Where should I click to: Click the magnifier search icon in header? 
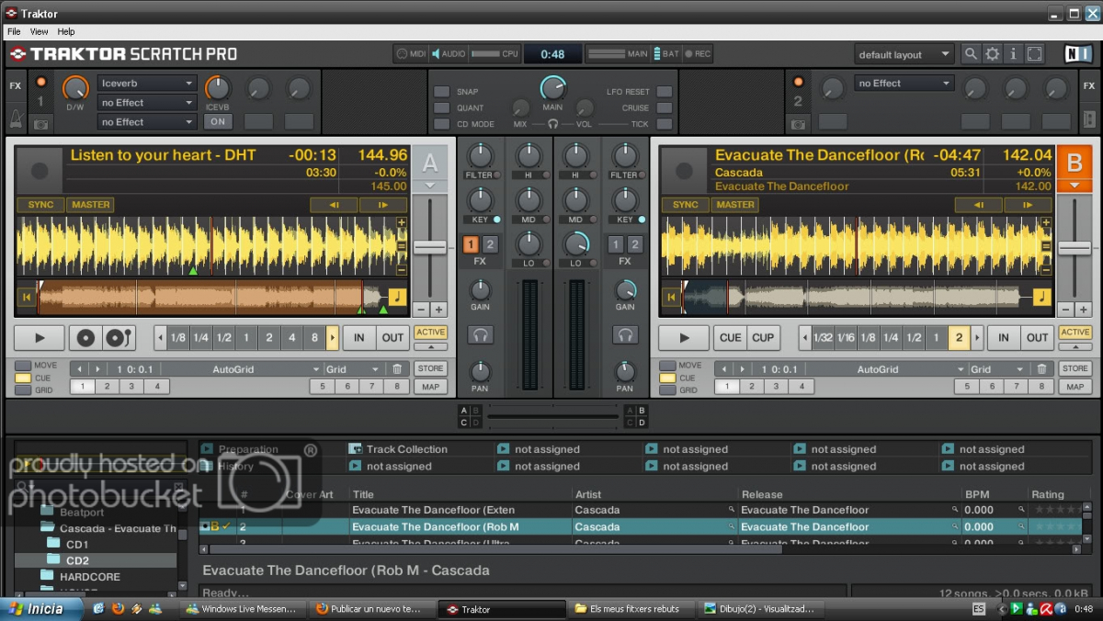coord(971,54)
